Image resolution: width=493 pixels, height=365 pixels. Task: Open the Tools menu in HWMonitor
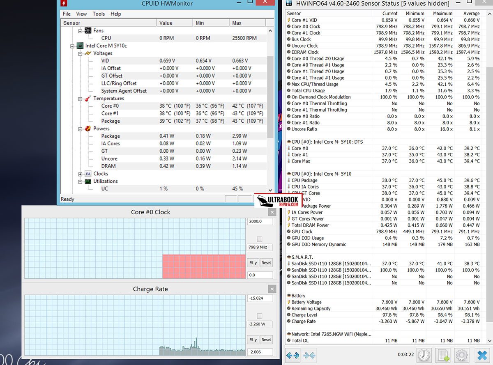(99, 14)
